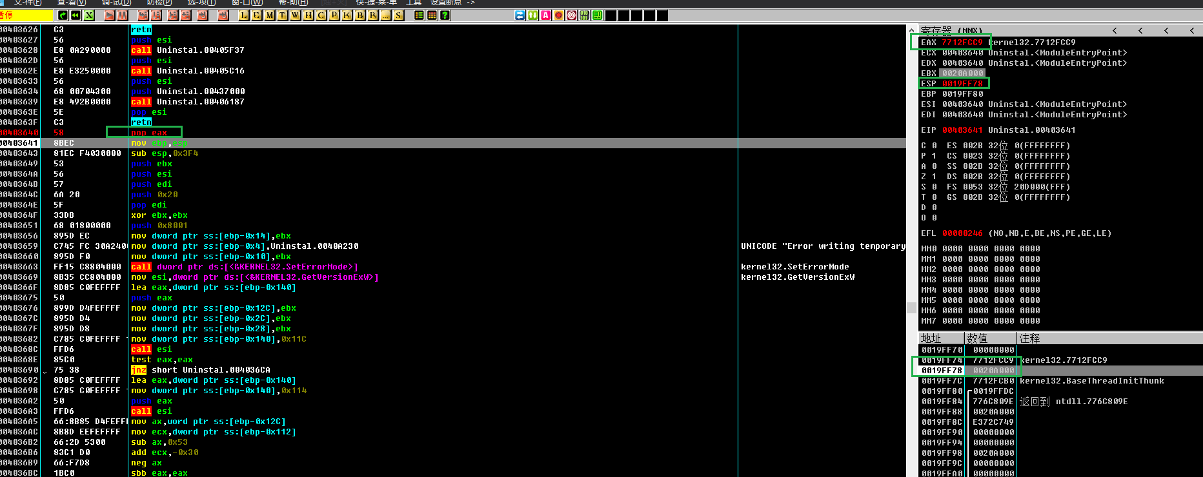Show Executable modules via the E icon
Image resolution: width=1203 pixels, height=477 pixels.
pos(256,15)
